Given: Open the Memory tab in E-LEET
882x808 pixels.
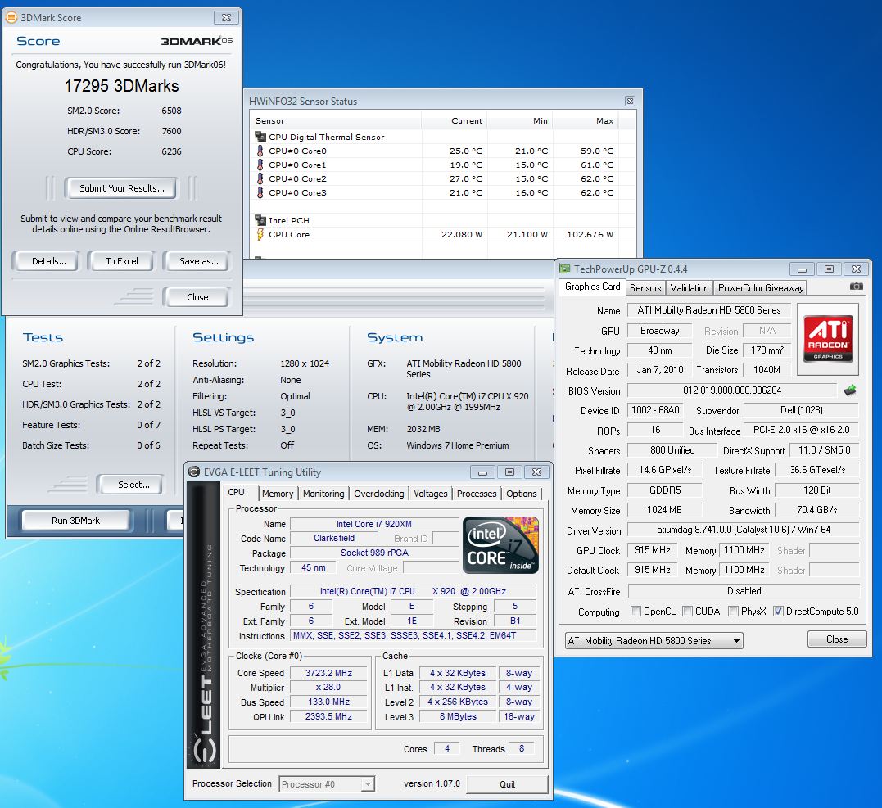Looking at the screenshot, I should coord(278,494).
